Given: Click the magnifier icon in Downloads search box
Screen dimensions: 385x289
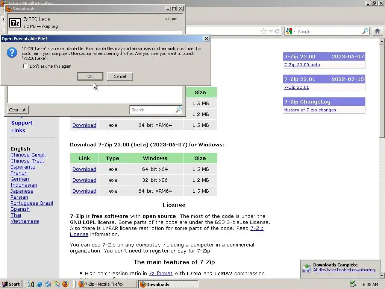Looking at the screenshot, I should click(179, 110).
